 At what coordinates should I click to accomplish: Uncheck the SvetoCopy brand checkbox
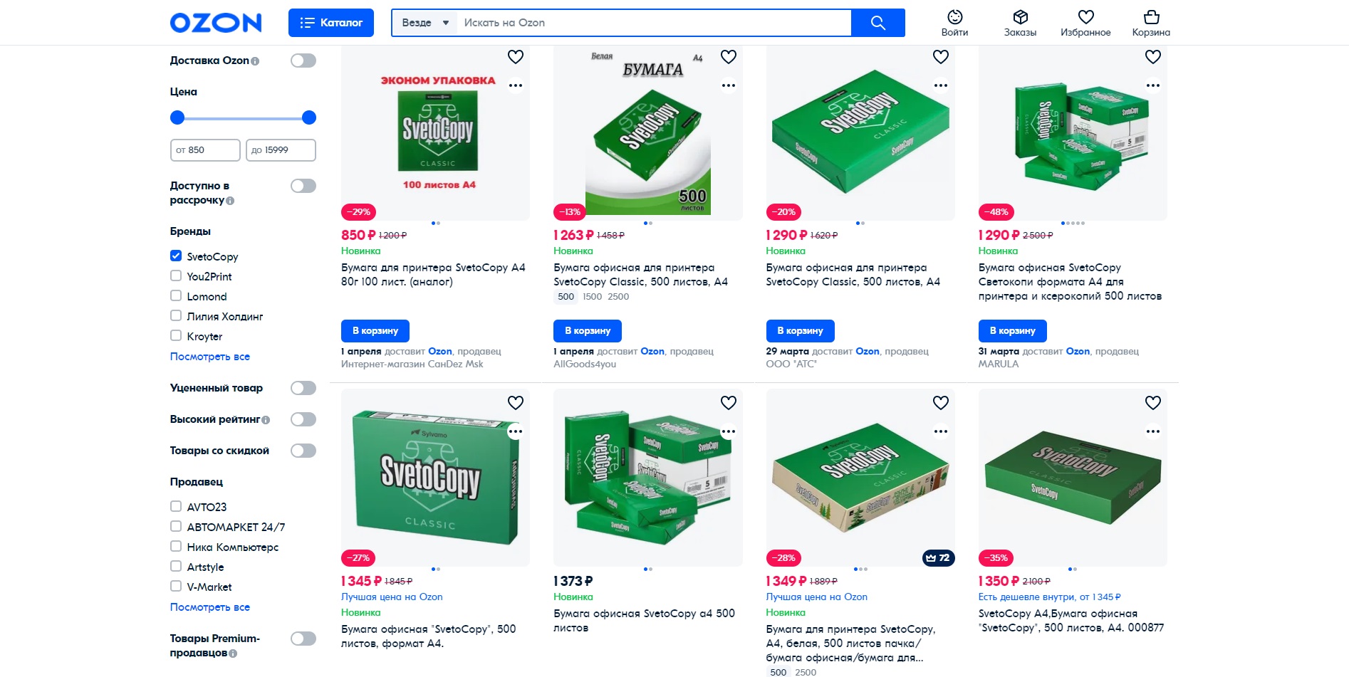point(176,256)
